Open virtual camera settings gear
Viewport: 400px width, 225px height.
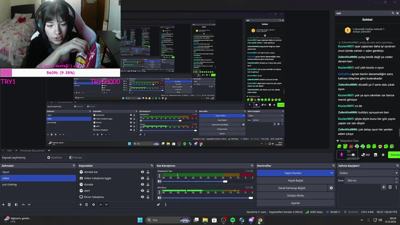(331, 188)
